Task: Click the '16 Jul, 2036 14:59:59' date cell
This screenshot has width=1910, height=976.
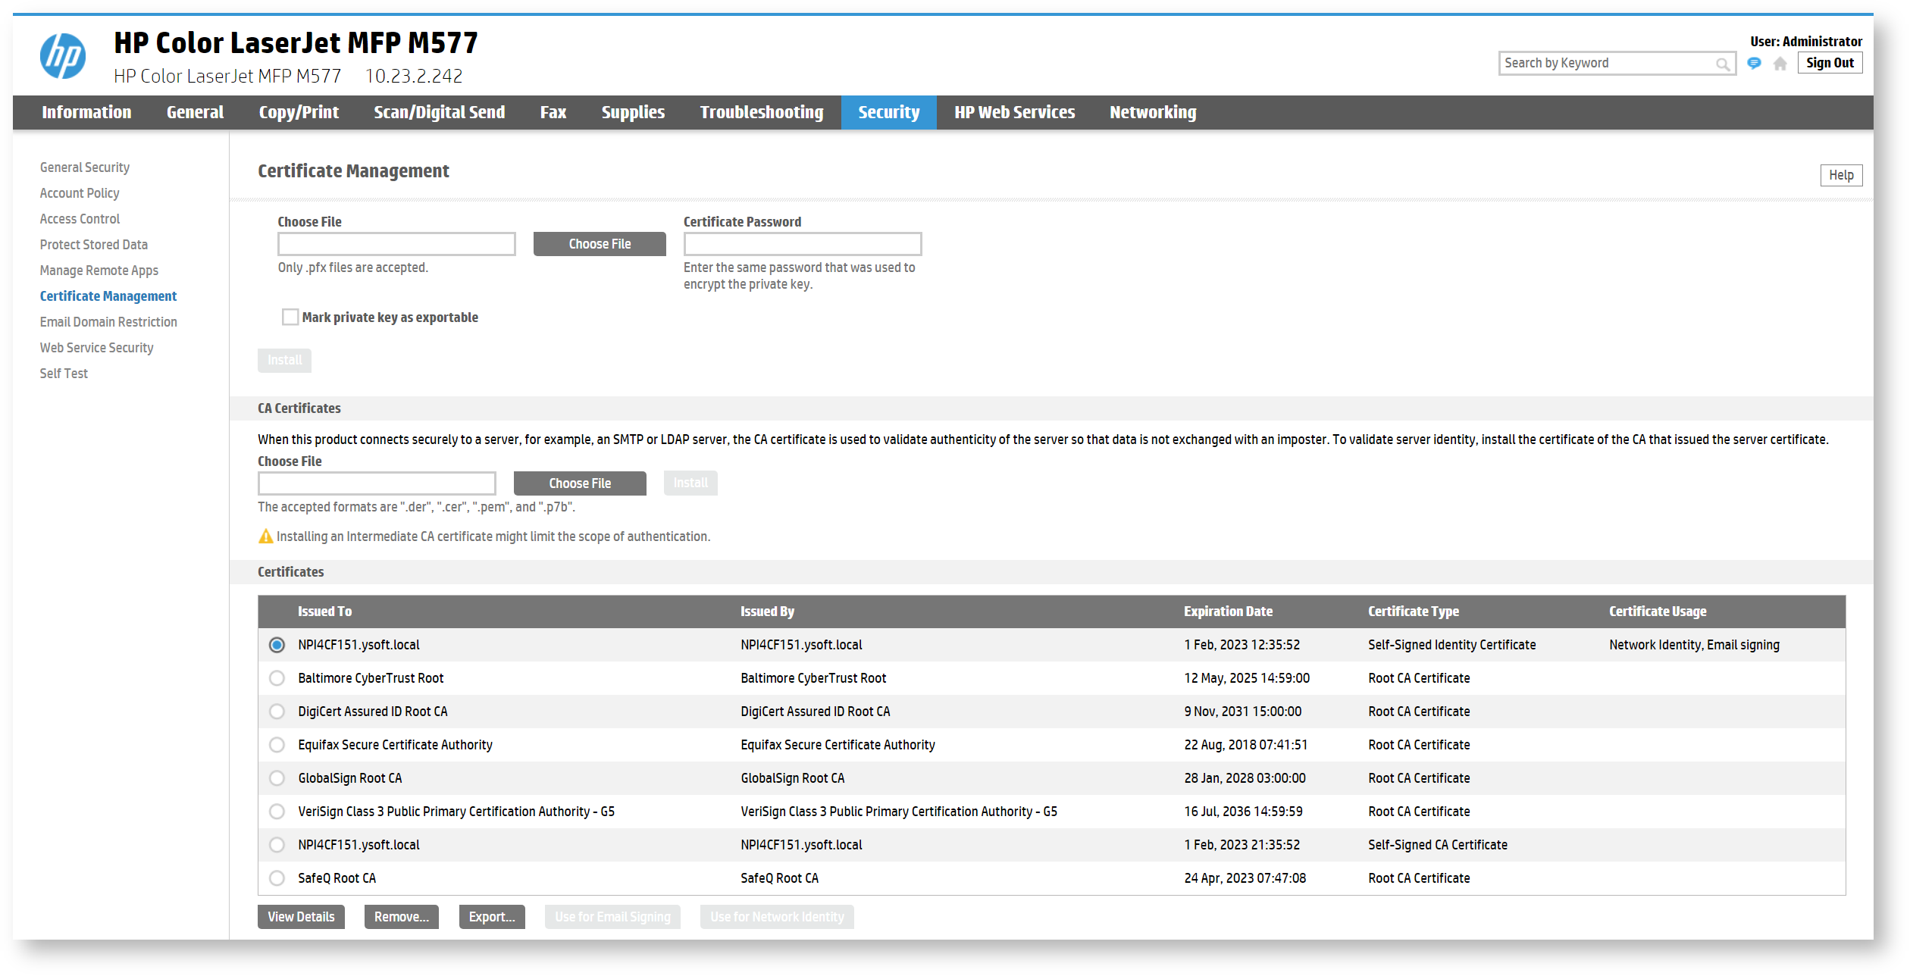Action: (1244, 812)
